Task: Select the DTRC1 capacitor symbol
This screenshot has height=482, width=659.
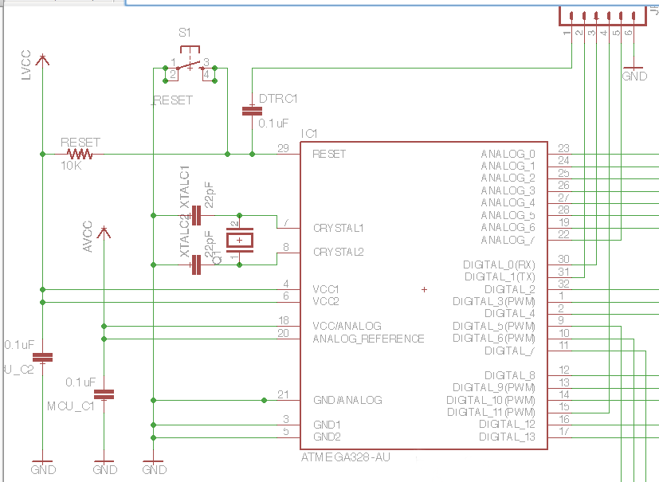Action: pyautogui.click(x=252, y=112)
